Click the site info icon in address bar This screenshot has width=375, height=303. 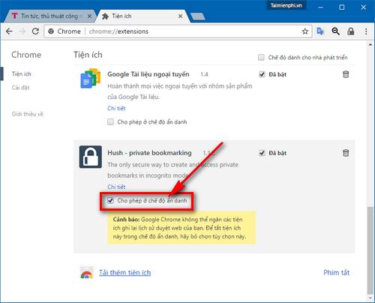point(51,31)
